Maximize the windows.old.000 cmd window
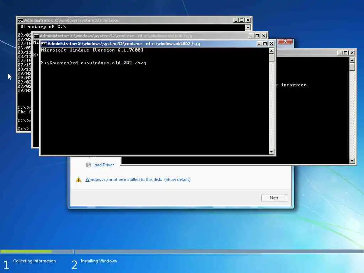364x273 pixels. coord(257,36)
